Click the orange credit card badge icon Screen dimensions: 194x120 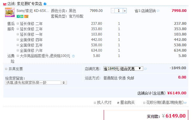[26, 16]
